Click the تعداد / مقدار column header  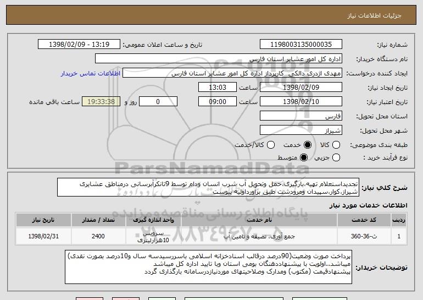tap(98, 220)
